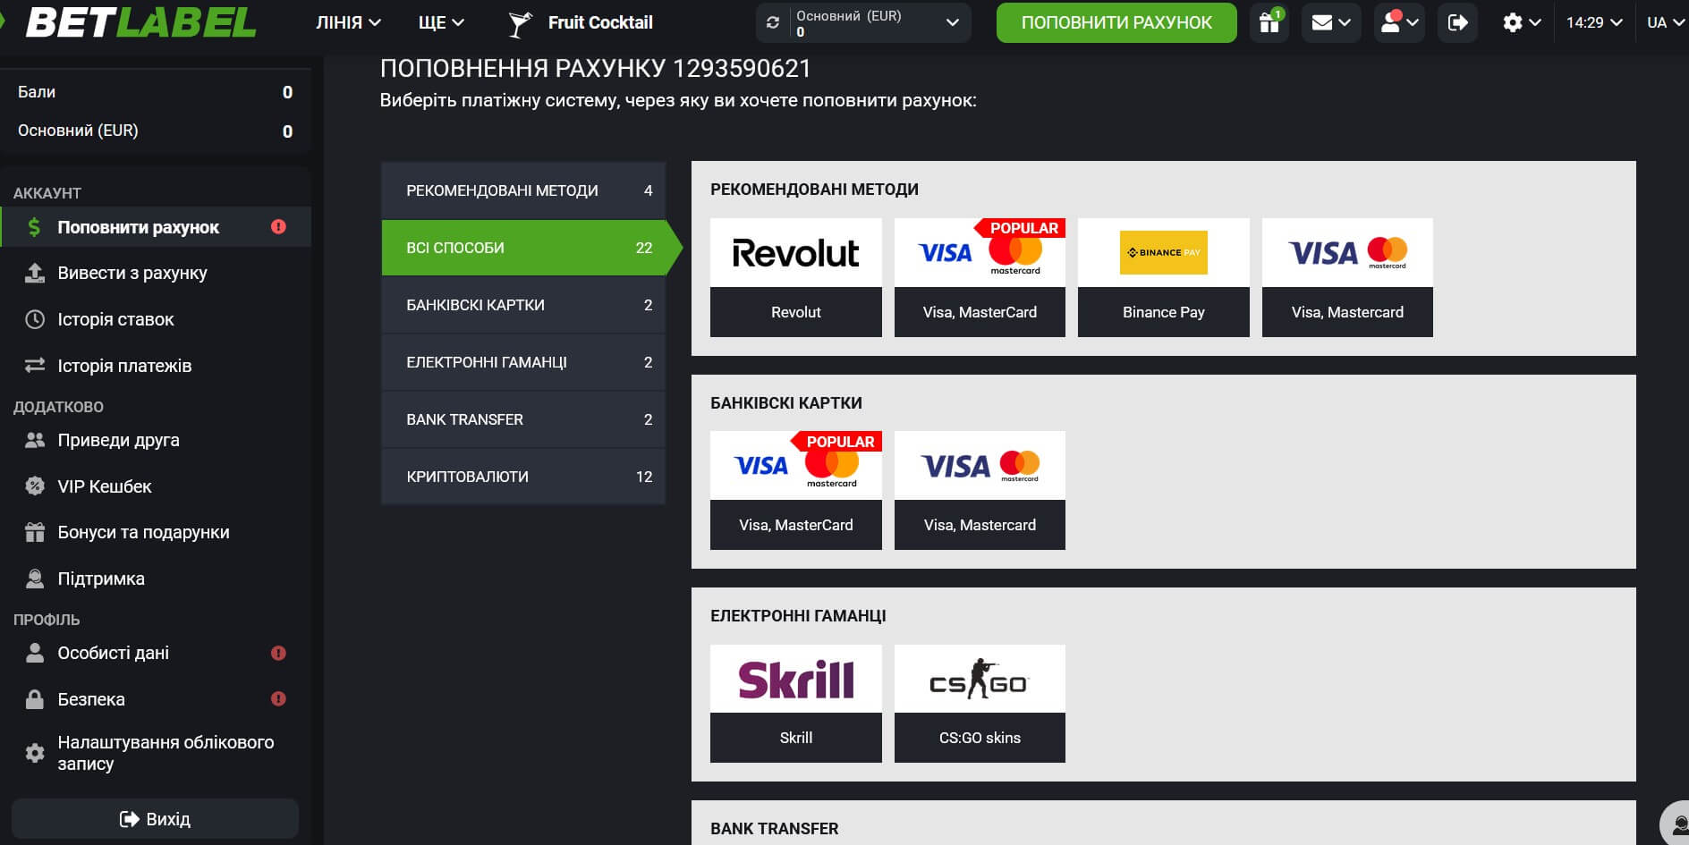1689x845 pixels.
Task: Open Підтримка in sidebar
Action: point(155,579)
